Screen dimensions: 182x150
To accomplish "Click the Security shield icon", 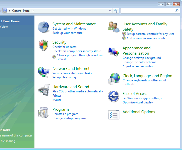I will [43, 45].
